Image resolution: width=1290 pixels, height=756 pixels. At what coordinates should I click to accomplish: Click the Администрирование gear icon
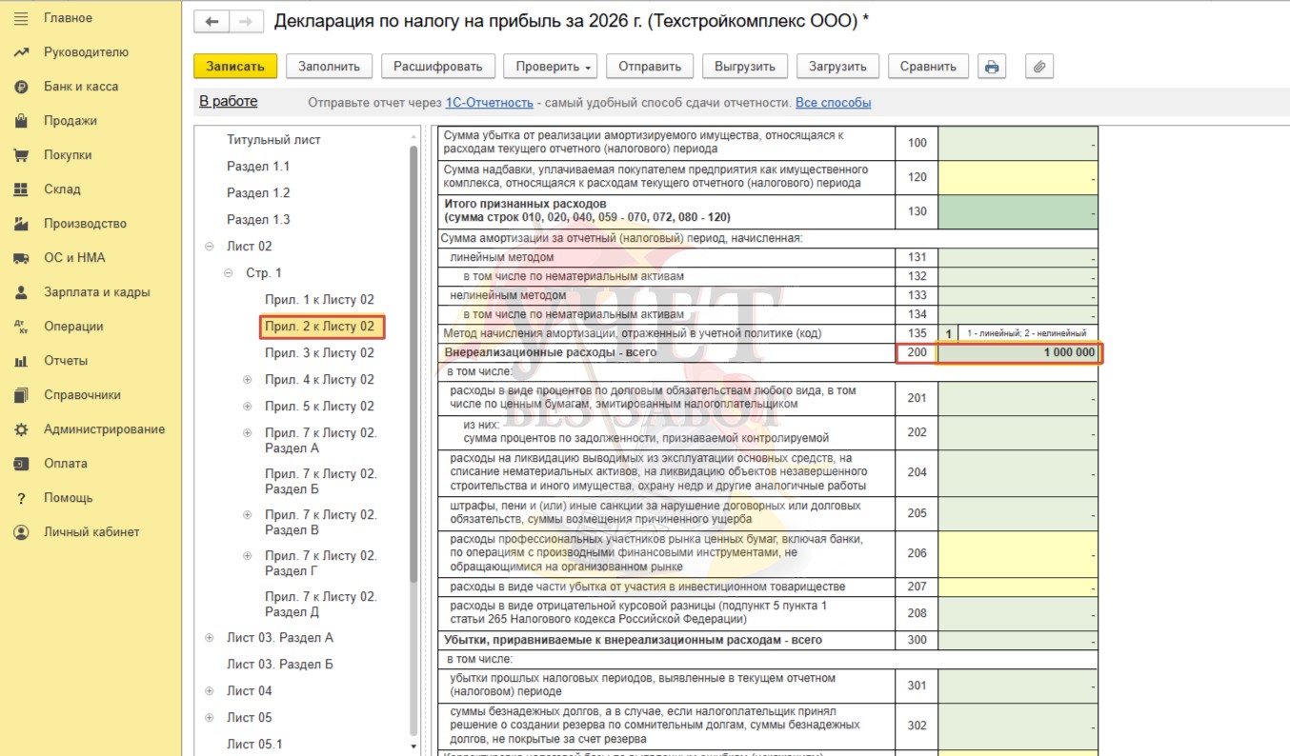click(x=21, y=429)
